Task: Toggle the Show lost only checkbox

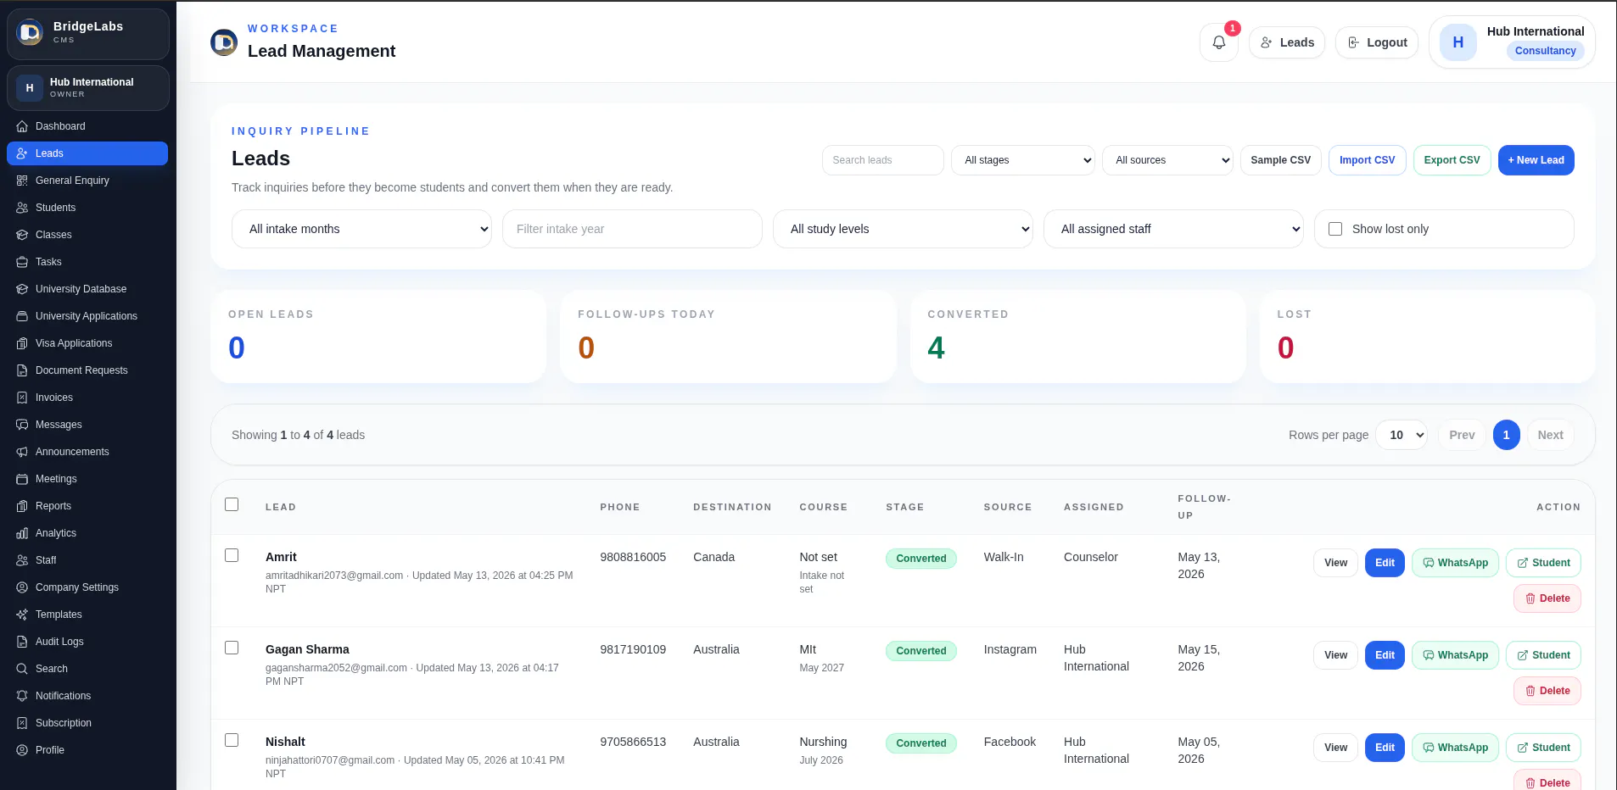Action: 1335,229
